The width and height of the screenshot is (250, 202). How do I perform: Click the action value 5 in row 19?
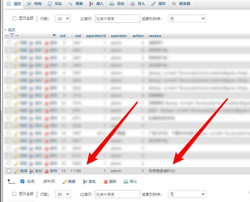point(143,171)
